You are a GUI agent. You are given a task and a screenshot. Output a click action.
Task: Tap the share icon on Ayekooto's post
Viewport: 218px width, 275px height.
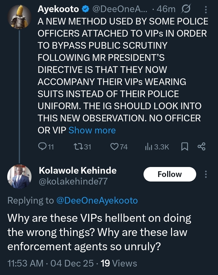[201, 147]
